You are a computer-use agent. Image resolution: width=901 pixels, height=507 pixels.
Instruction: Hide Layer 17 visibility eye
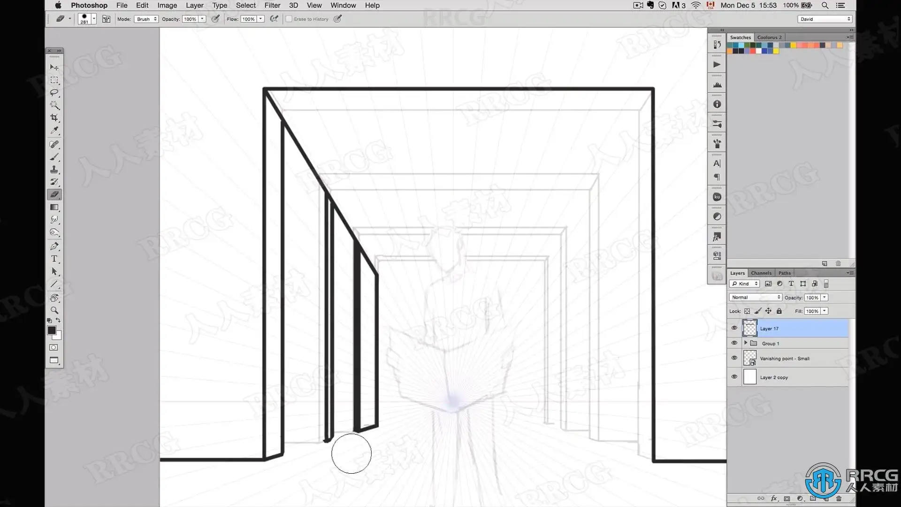pos(734,328)
